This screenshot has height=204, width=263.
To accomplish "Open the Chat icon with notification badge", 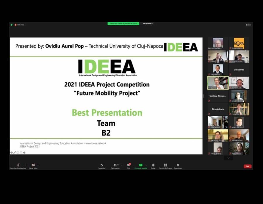I will pos(129,165).
